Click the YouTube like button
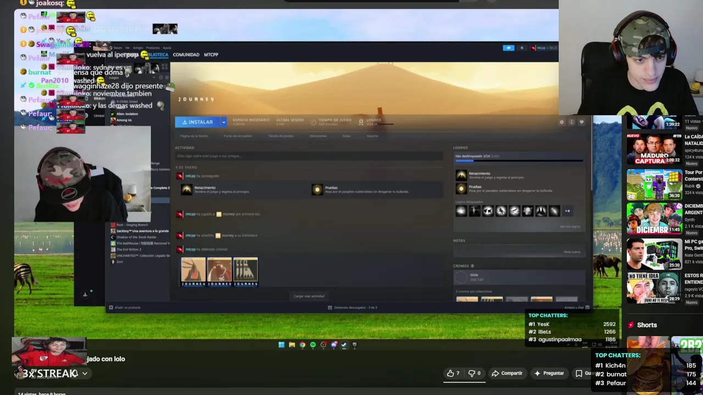This screenshot has height=395, width=703. (x=453, y=373)
